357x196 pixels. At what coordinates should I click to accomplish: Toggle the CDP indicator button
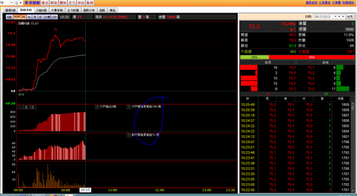54,17
